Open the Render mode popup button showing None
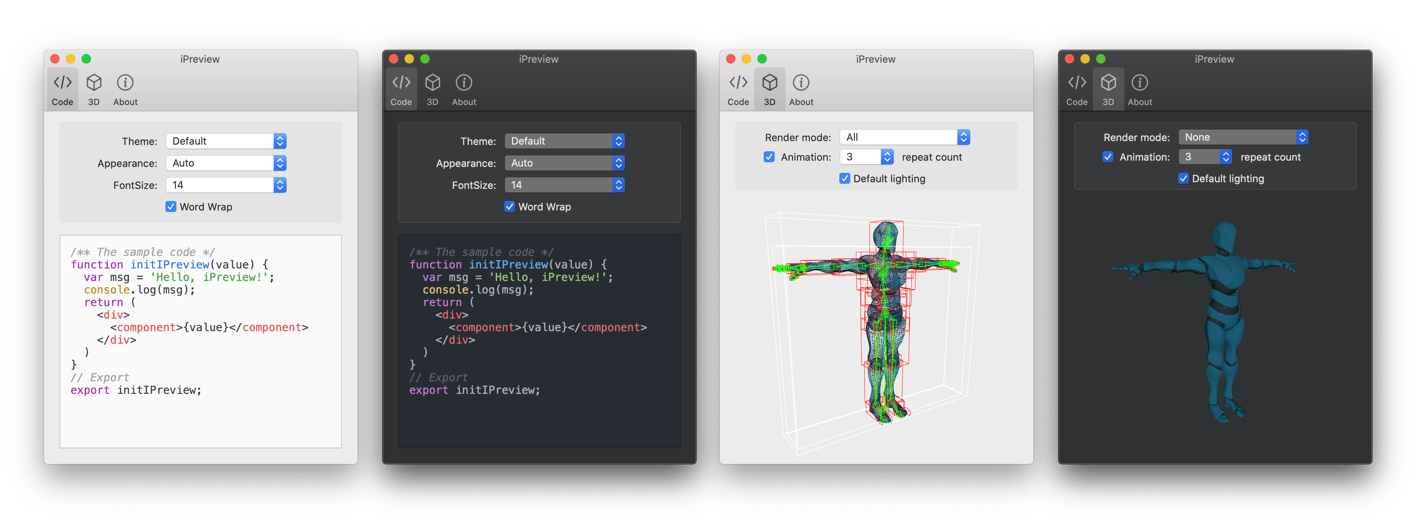This screenshot has width=1416, height=522. (1243, 138)
